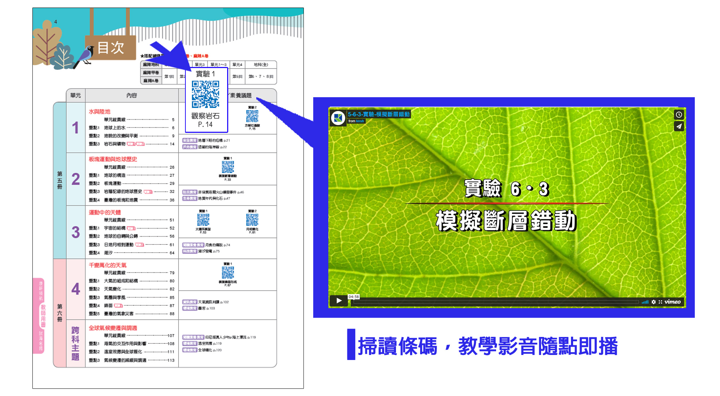Screen dimensions: 720x396
Task: Click the 日地月相對運動 row
Action: (x=132, y=245)
